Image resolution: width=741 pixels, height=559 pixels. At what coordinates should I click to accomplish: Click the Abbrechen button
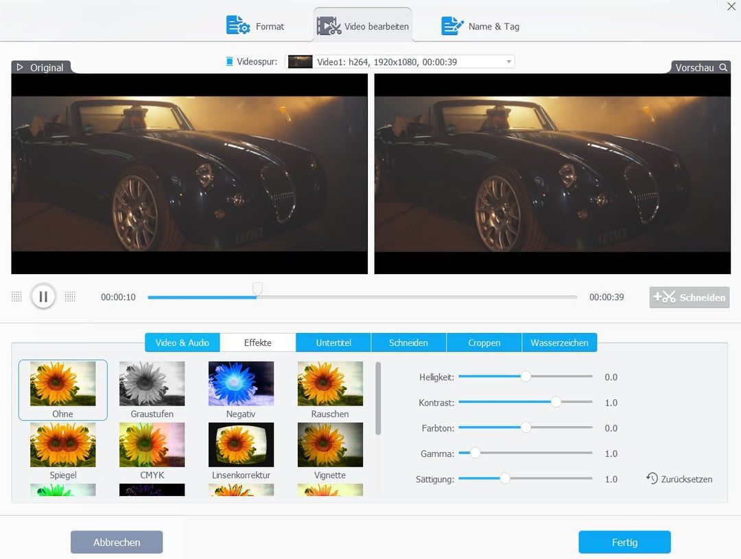tap(117, 542)
